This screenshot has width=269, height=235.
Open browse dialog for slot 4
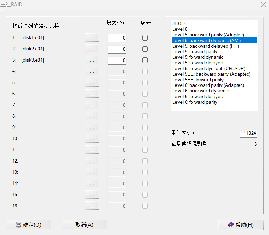click(92, 71)
